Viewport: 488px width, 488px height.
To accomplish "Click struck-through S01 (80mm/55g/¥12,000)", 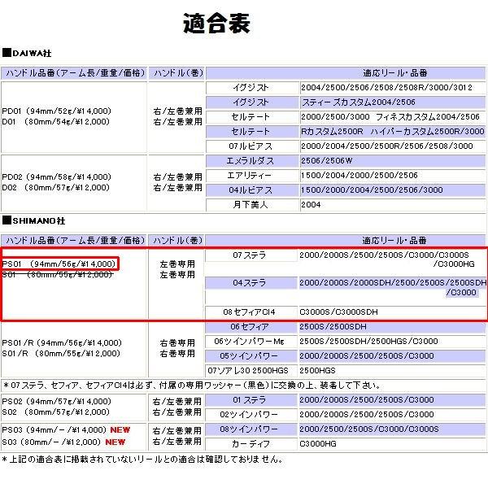I will (x=57, y=275).
